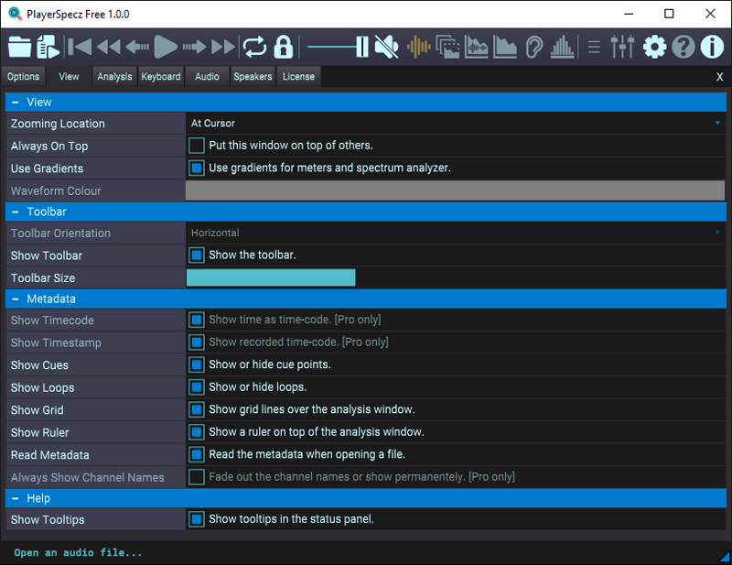732x565 pixels.
Task: Collapse the Metadata section
Action: click(x=16, y=299)
